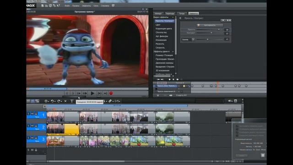Viewport: 293px width, 165px height.
Task: Click the Gamma slider handle
Action: 207,39
